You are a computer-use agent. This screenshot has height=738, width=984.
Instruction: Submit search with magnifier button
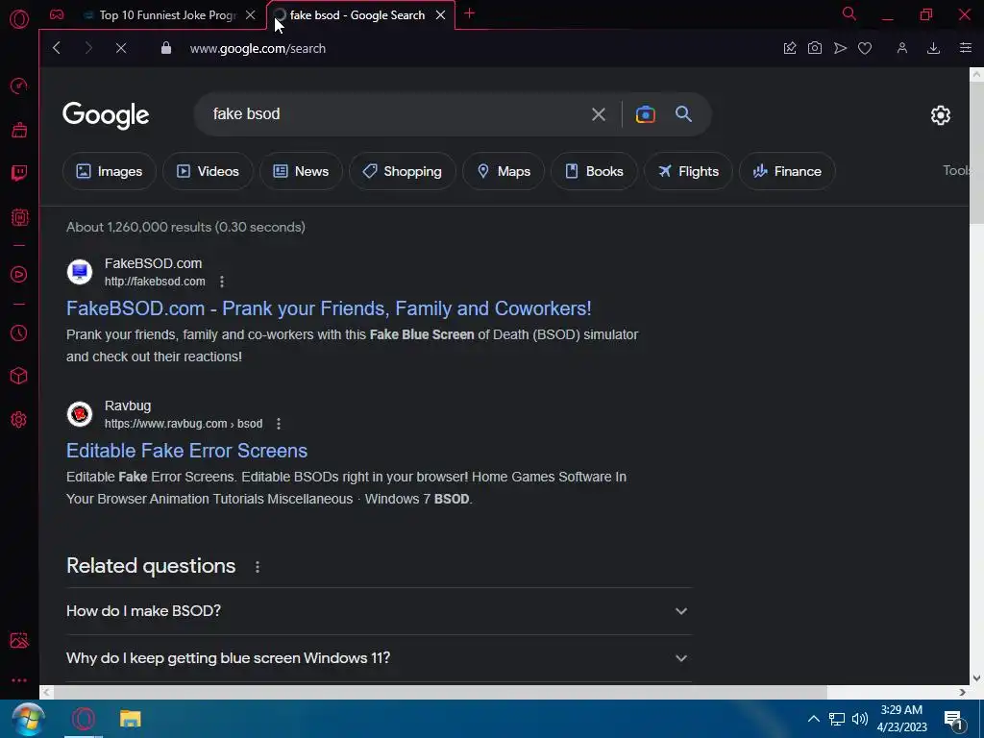tap(683, 114)
